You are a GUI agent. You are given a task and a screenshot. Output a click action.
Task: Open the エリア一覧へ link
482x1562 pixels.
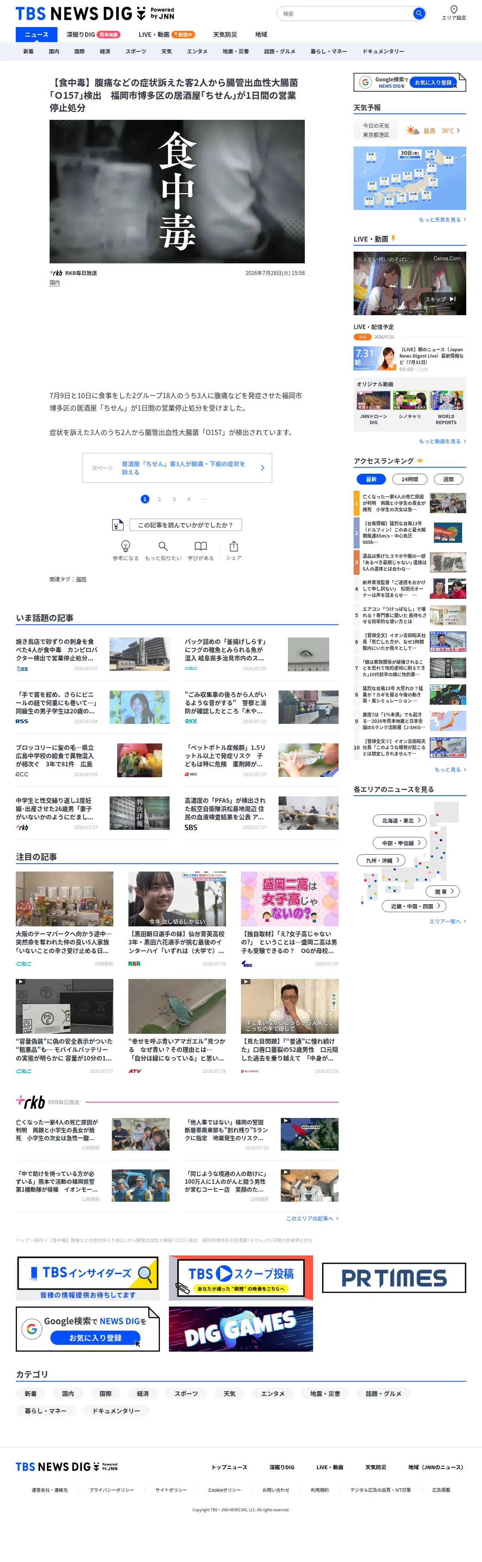tap(447, 921)
